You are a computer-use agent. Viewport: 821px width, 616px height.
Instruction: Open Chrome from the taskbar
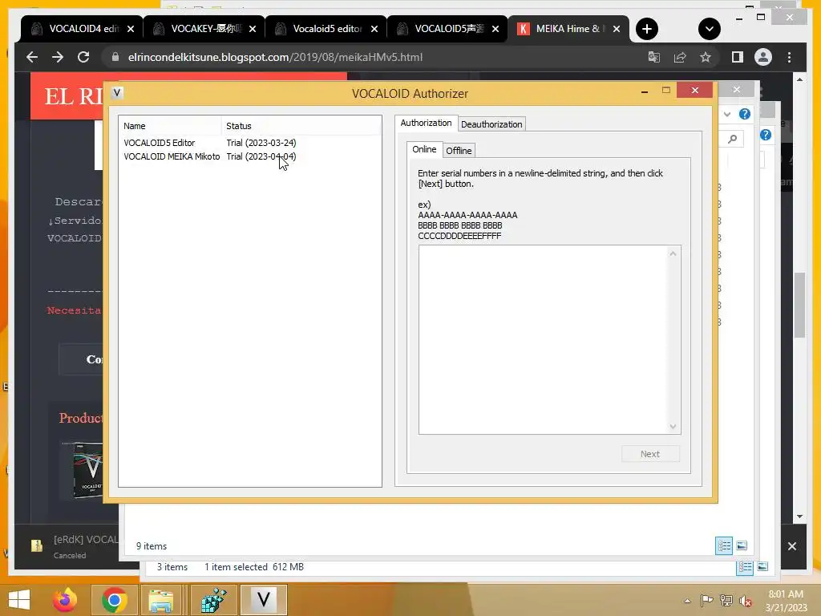(x=114, y=600)
